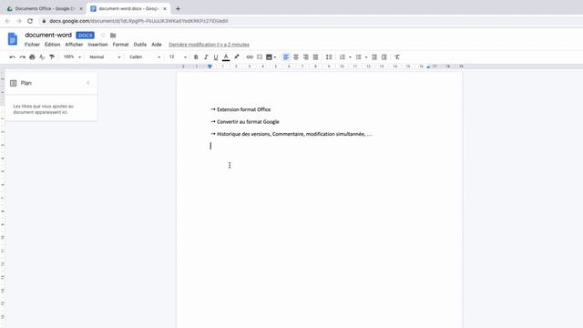Image resolution: width=583 pixels, height=328 pixels.
Task: Add a comment from toolbar
Action: coord(260,56)
